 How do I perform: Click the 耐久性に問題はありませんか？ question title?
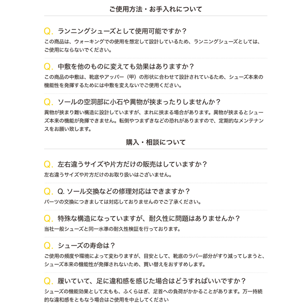pos(149,218)
